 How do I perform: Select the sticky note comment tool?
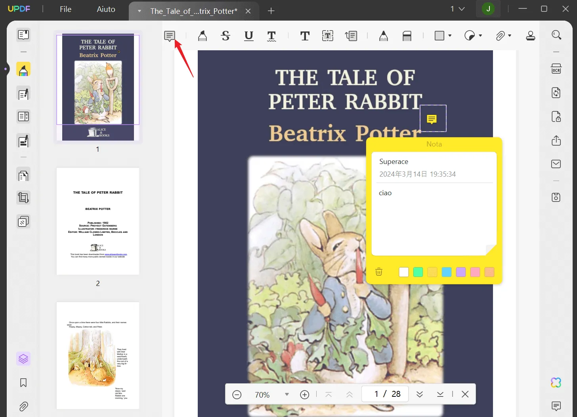[170, 36]
